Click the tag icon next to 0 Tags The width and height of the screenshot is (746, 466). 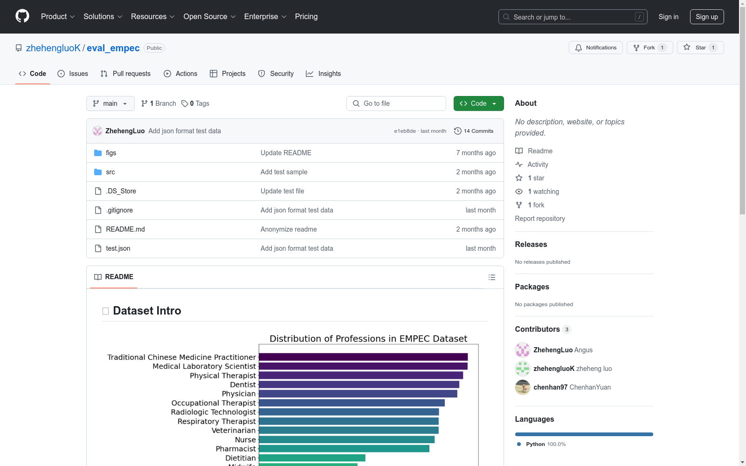point(185,103)
